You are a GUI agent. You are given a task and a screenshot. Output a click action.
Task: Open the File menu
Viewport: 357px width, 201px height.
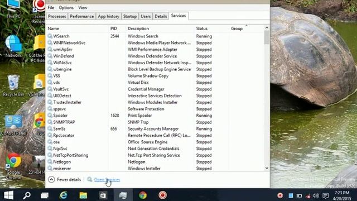[x=51, y=7]
